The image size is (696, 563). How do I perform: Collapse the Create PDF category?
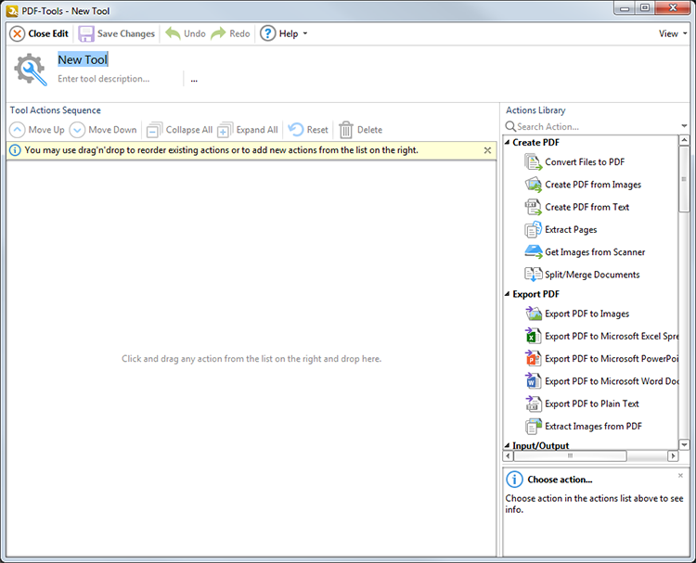(508, 143)
